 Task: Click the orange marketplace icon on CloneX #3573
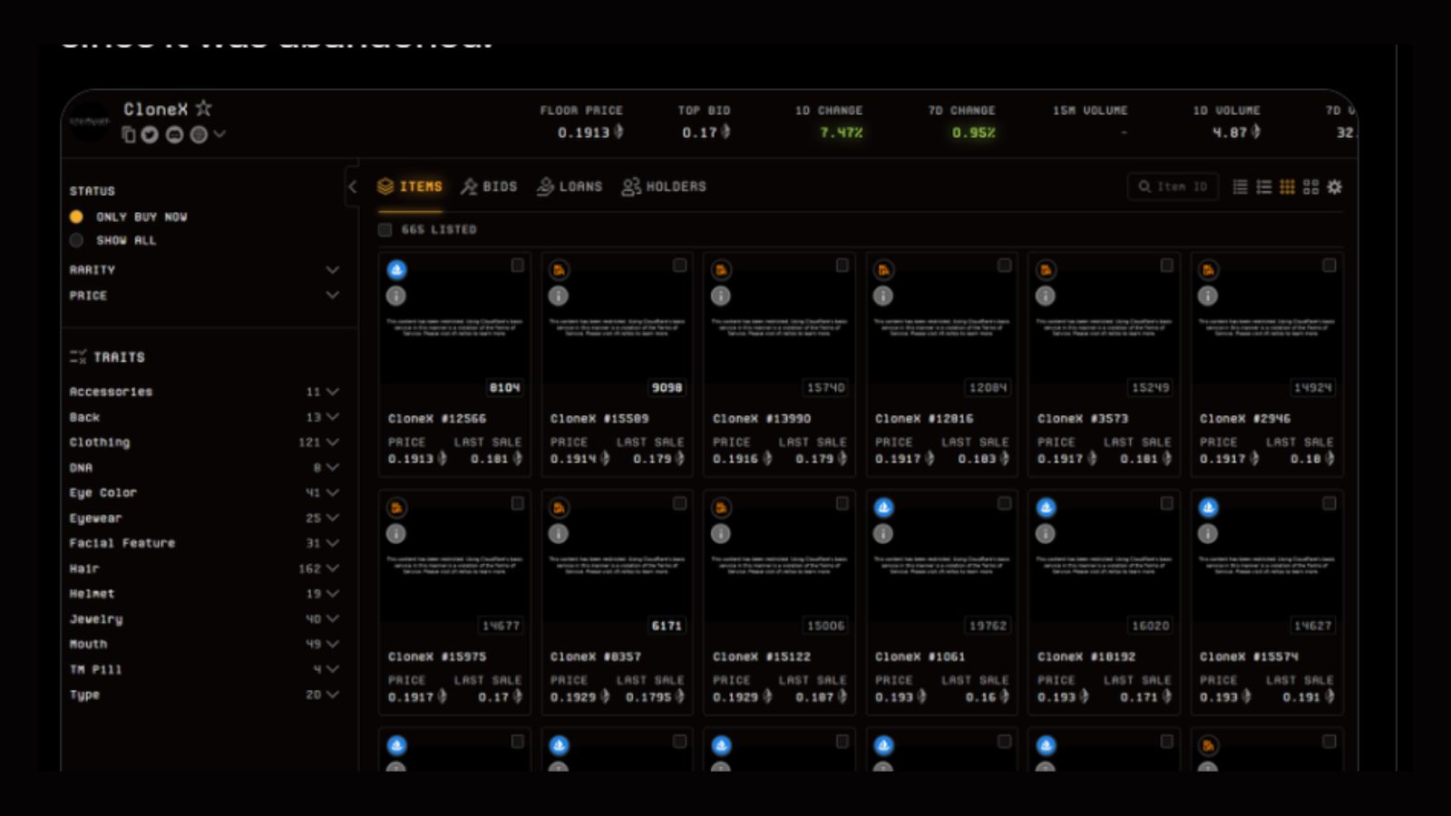[x=1046, y=269]
